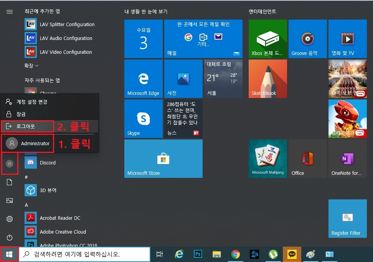Open the 뉴스 news tile
This screenshot has height=262, width=373.
pos(183,119)
